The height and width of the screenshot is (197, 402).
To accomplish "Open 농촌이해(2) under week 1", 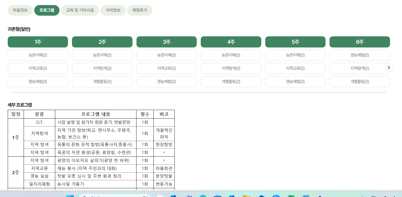I will 38,55.
